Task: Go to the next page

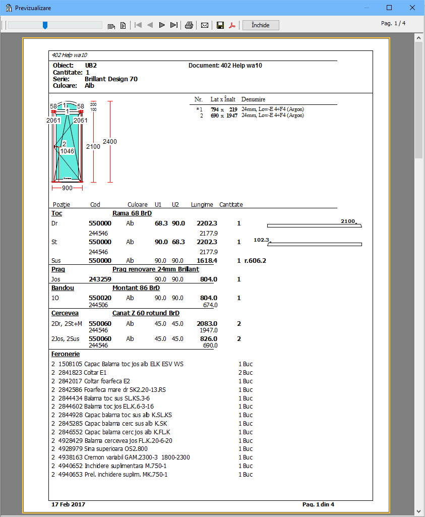Action: [x=162, y=25]
